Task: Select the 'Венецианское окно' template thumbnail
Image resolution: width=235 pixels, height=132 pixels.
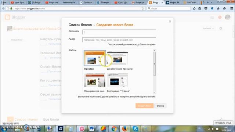Action: pyautogui.click(x=95, y=80)
